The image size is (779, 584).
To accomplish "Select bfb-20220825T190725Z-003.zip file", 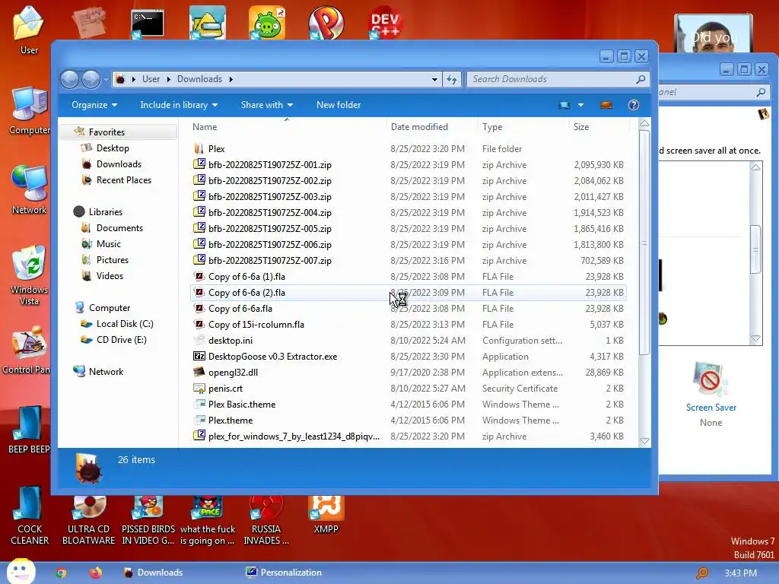I will 408,197.
